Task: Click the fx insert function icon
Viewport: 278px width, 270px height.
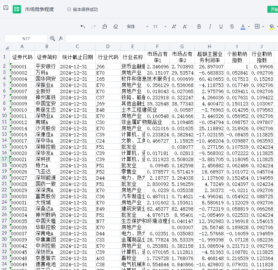Action: tap(61, 38)
